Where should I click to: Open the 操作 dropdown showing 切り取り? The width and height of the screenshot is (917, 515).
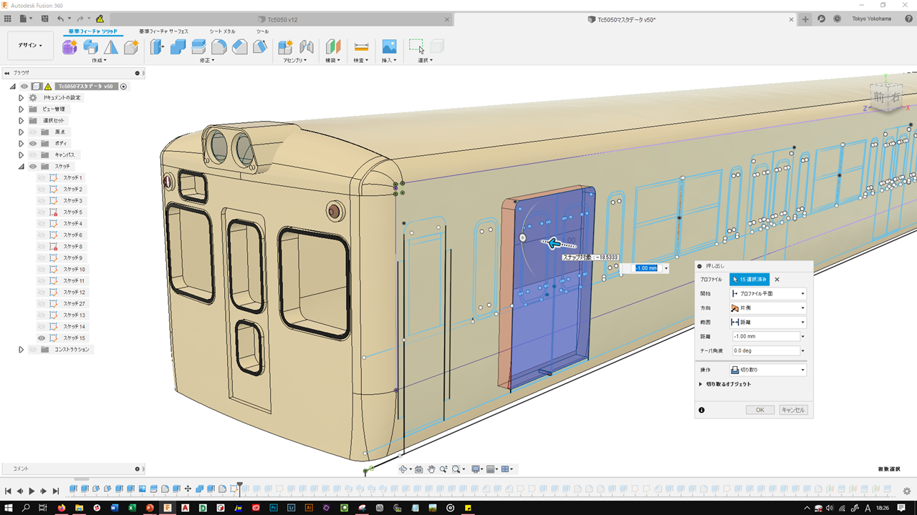tap(767, 370)
